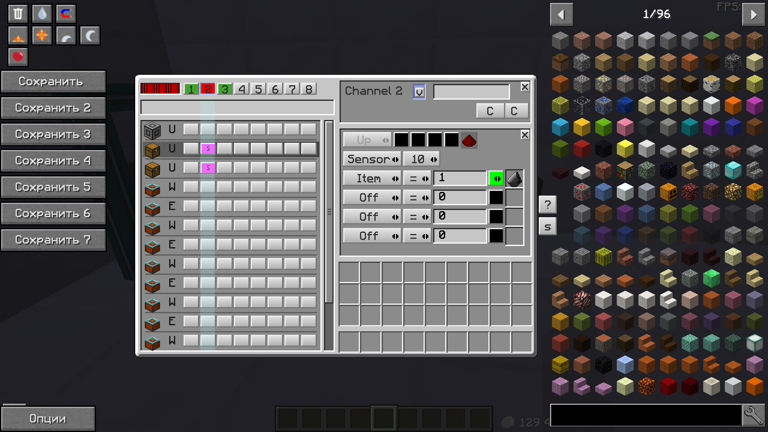Change the Item condition type selector

tap(372, 178)
